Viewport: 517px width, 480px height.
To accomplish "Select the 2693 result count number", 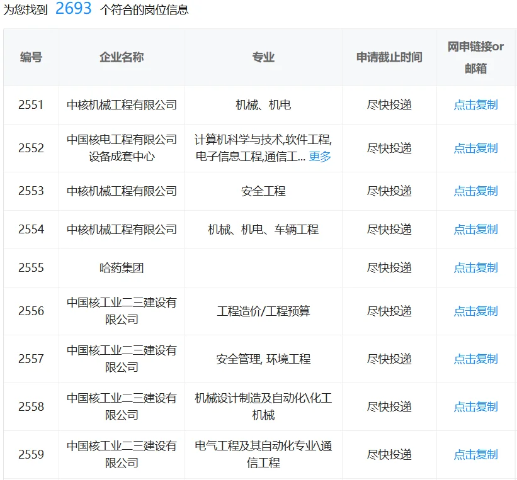I will (x=73, y=9).
